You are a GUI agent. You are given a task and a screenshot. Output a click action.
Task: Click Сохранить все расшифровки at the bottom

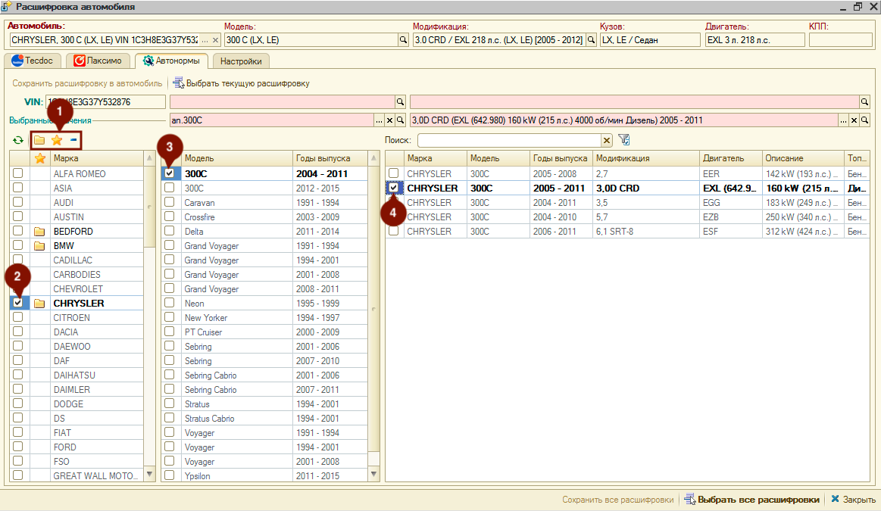[617, 499]
